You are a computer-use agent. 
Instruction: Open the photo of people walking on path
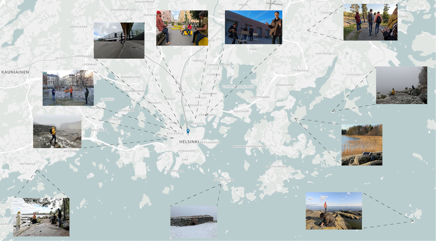(370, 22)
